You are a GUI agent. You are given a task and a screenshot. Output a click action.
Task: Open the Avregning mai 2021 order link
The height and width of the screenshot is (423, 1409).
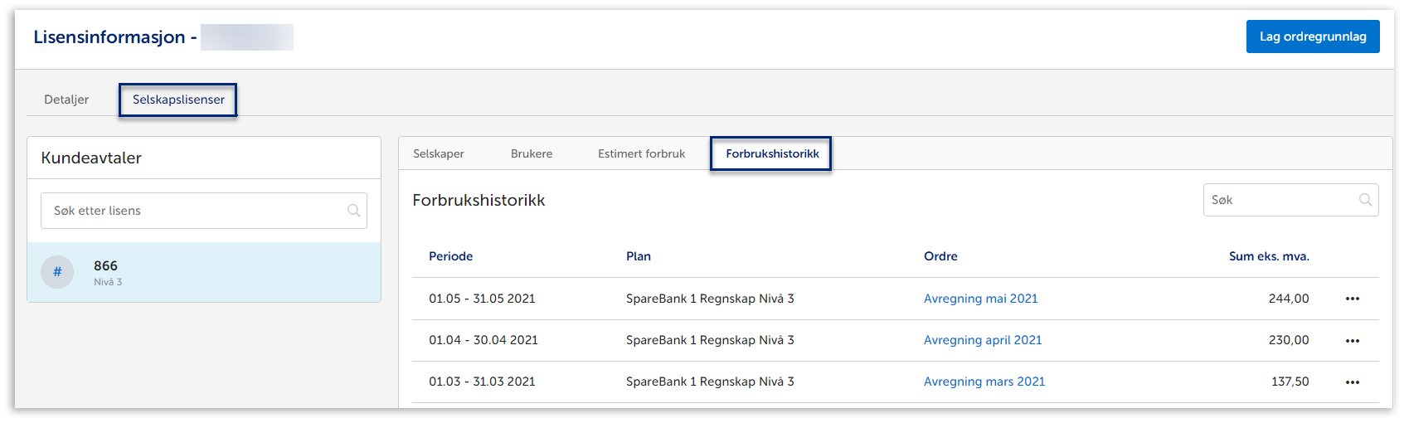[980, 299]
